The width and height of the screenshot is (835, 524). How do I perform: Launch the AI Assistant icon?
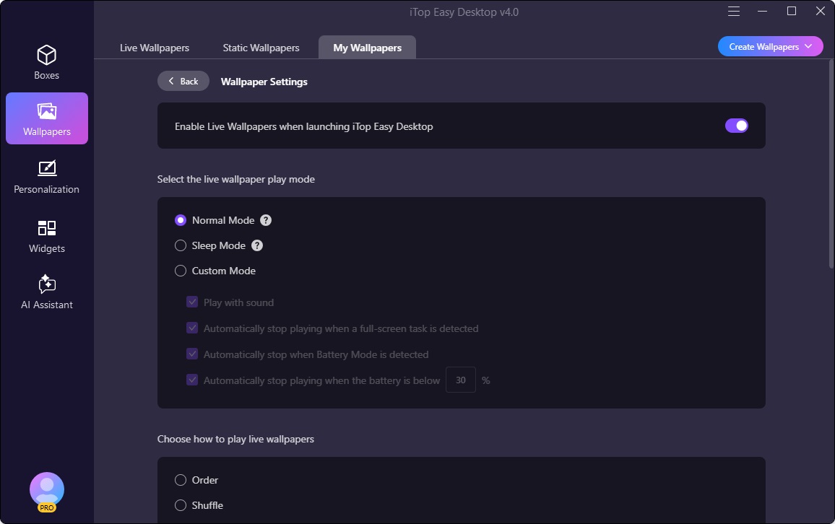click(47, 284)
